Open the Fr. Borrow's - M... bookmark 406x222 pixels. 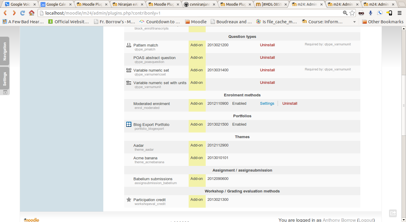click(x=114, y=21)
